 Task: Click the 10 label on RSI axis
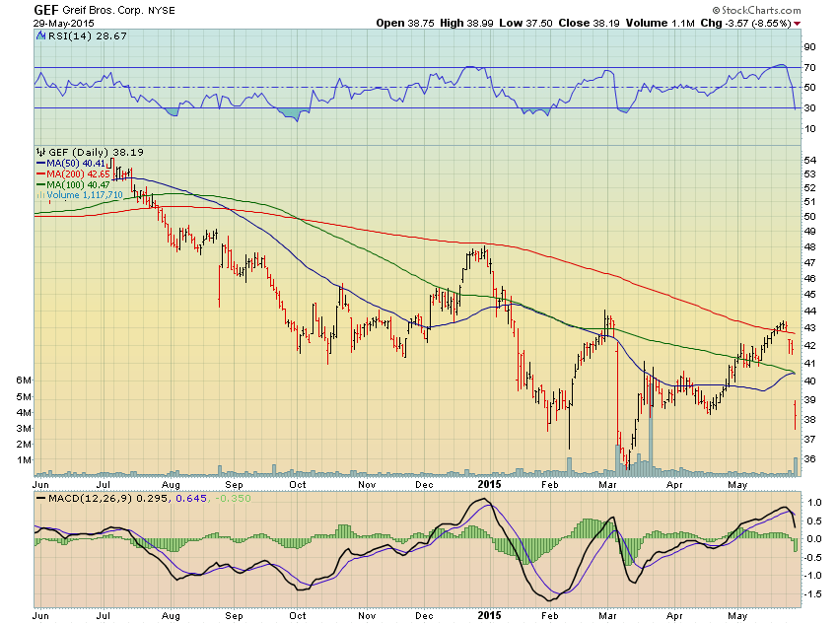809,129
